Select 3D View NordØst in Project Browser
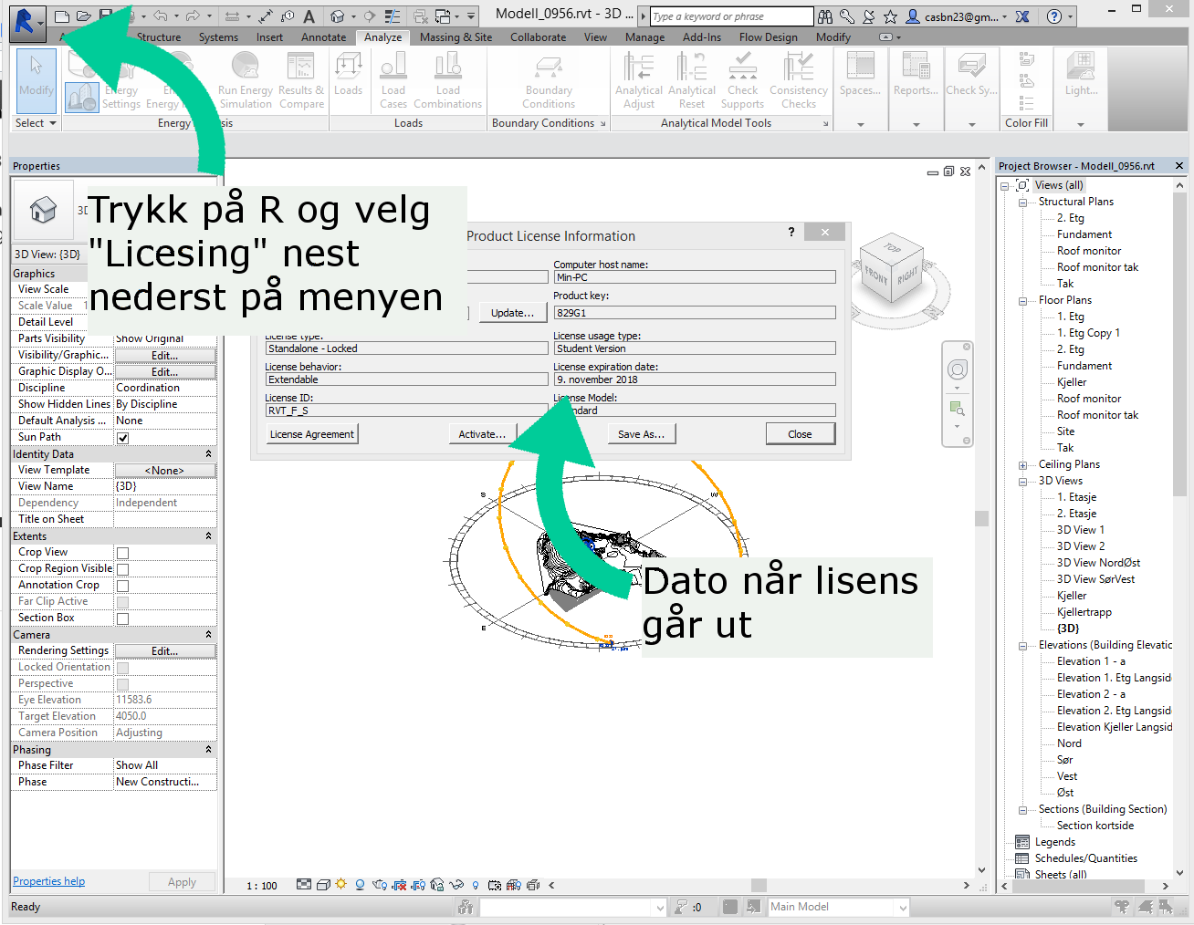 [1098, 563]
